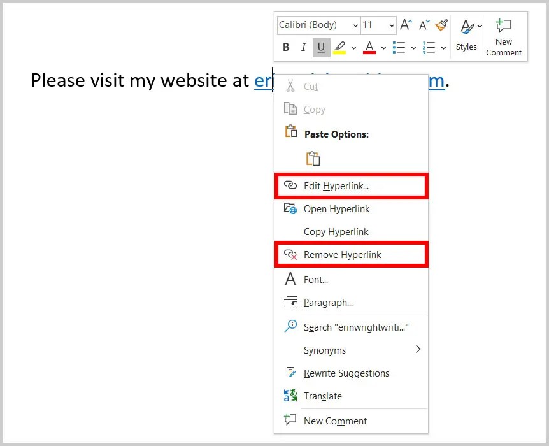The width and height of the screenshot is (549, 446).
Task: Click the Grow Font icon
Action: [x=405, y=25]
